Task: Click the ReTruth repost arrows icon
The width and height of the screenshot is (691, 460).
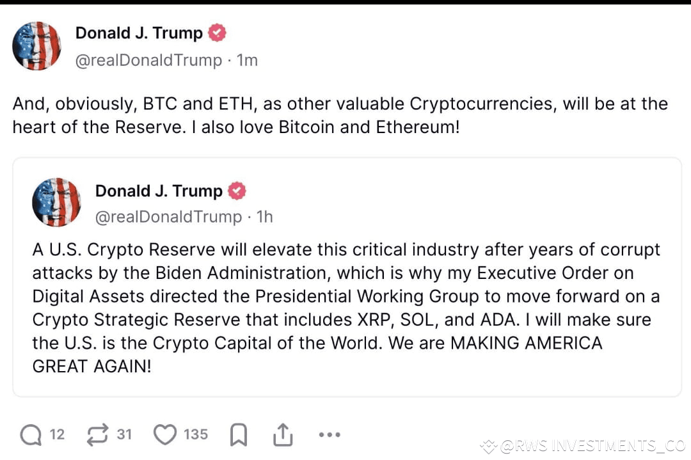Action: (x=97, y=434)
